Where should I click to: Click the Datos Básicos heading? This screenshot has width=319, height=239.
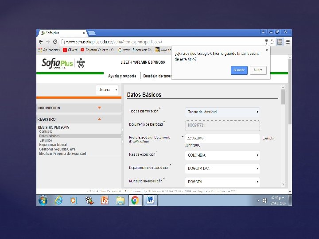[144, 95]
